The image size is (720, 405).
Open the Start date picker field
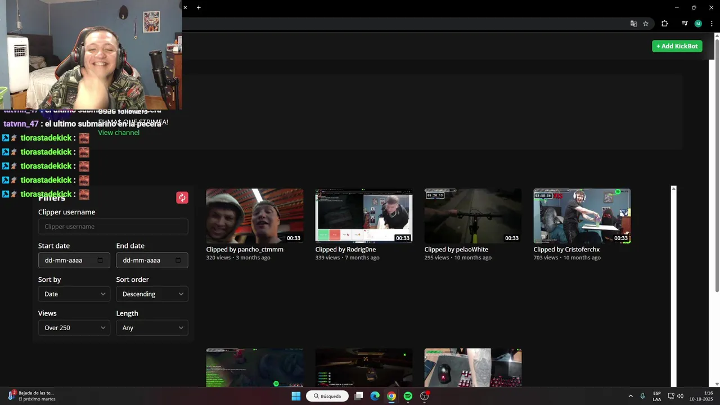74,260
